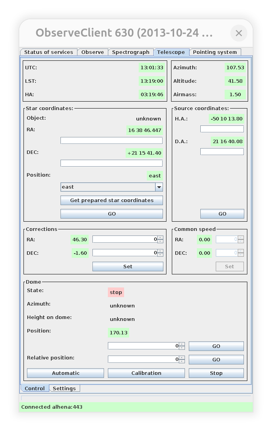Click the dome Calibration button
Image resolution: width=272 pixels, height=431 pixels.
point(146,373)
